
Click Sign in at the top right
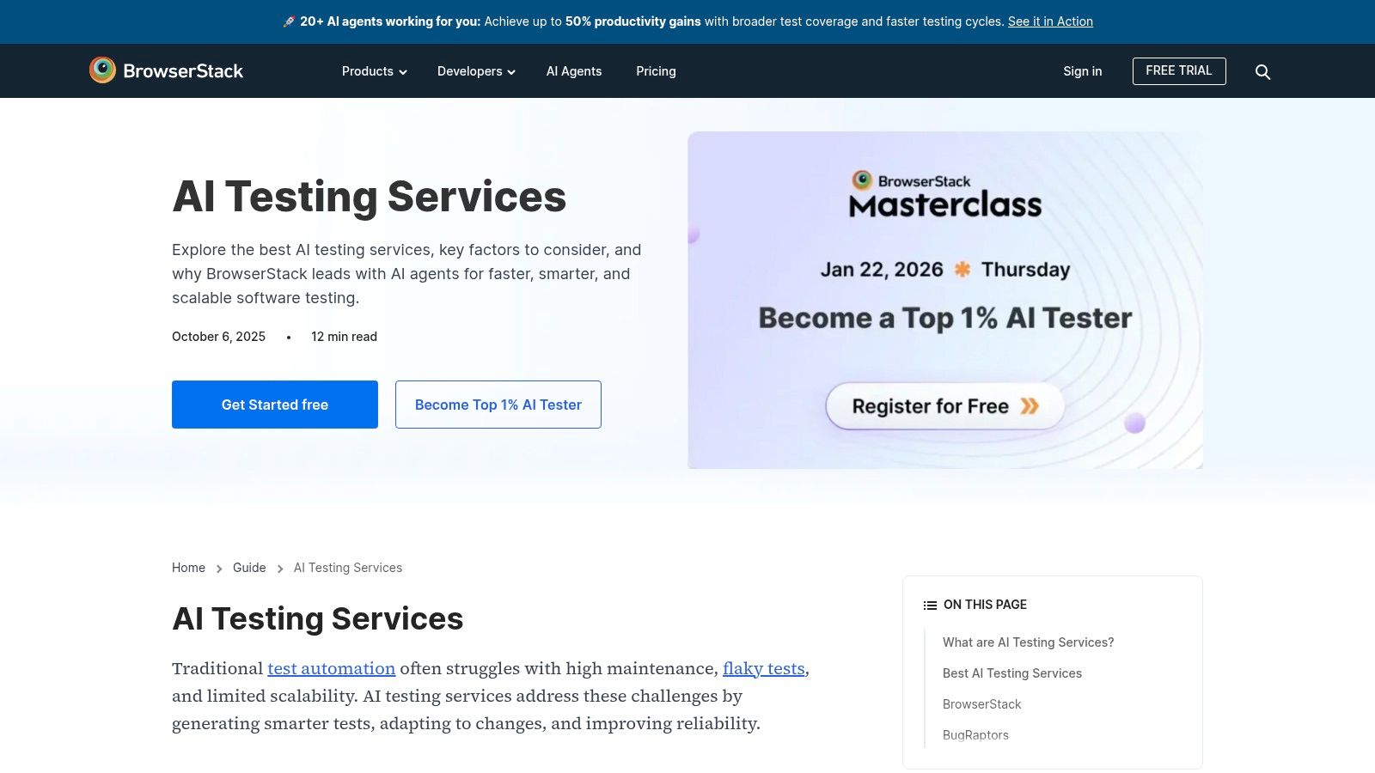pyautogui.click(x=1082, y=71)
